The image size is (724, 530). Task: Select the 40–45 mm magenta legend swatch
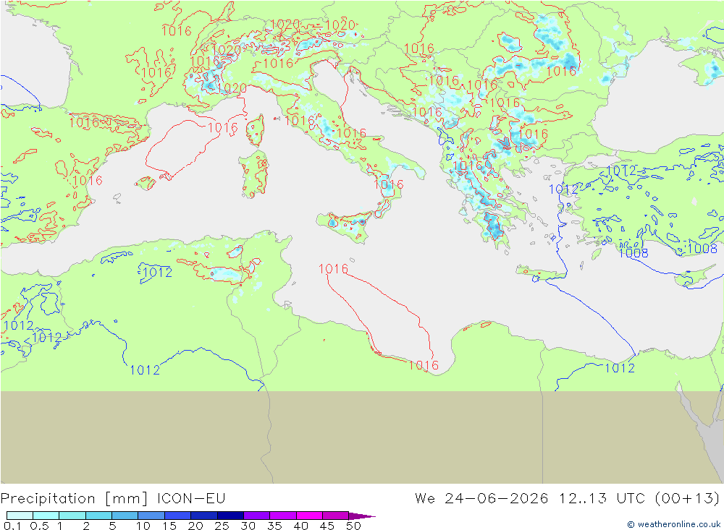click(x=309, y=516)
